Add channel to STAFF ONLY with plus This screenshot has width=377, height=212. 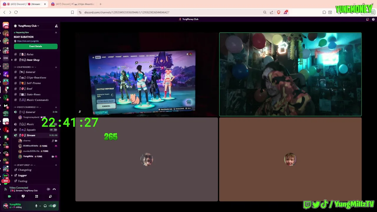[x=56, y=165]
